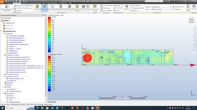The height and width of the screenshot is (110, 197).
Task: Collapse the boundary conditions node
Action: click(x=3, y=55)
